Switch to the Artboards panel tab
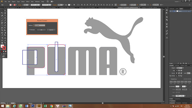 coord(172,9)
